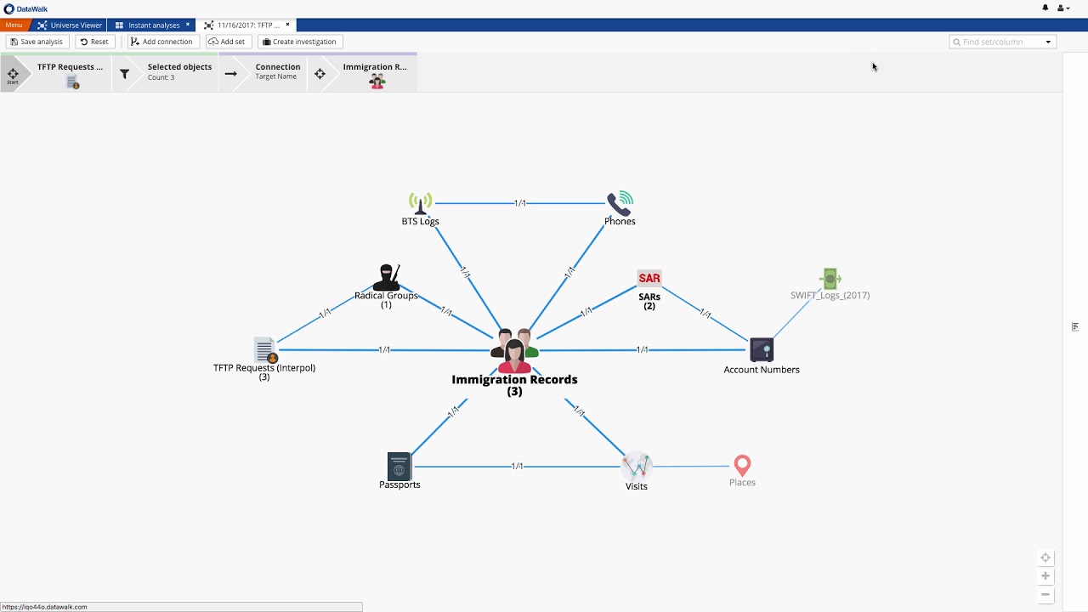Click the Save analysis button

[x=37, y=42]
